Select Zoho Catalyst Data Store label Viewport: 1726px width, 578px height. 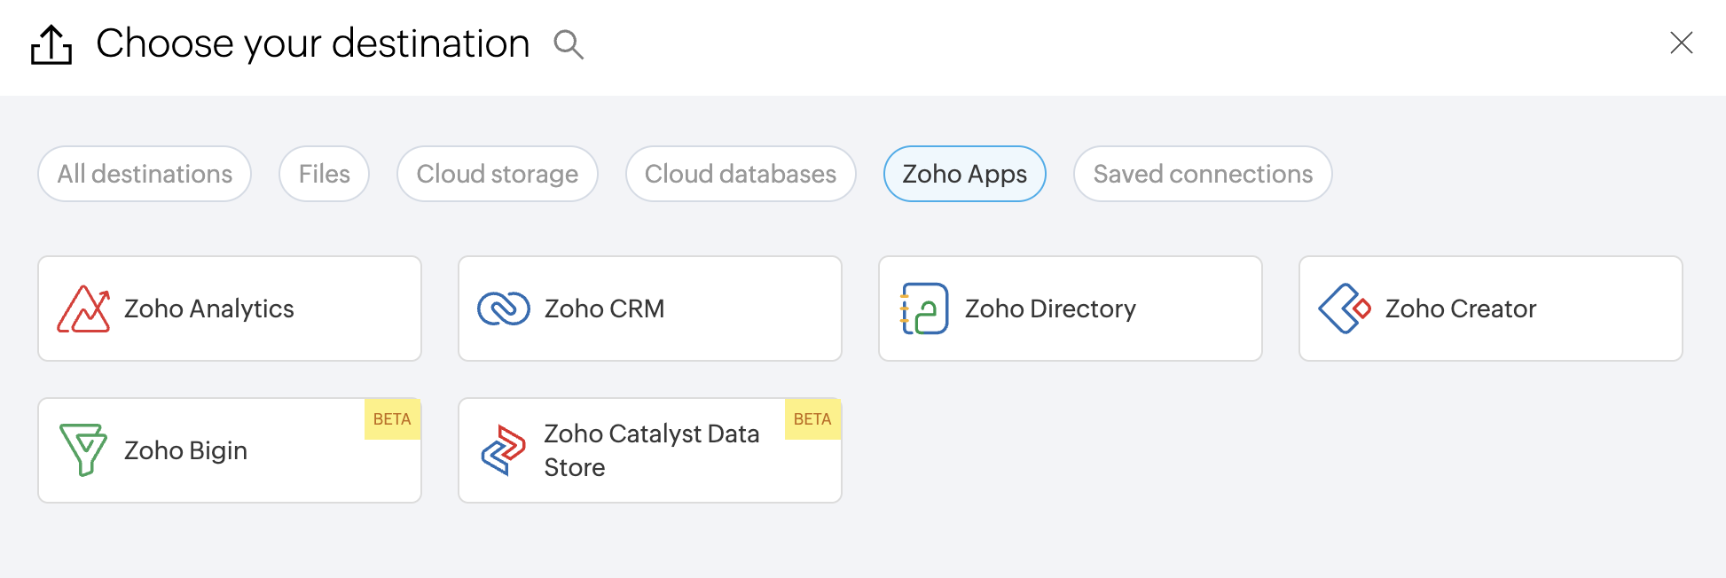tap(651, 450)
